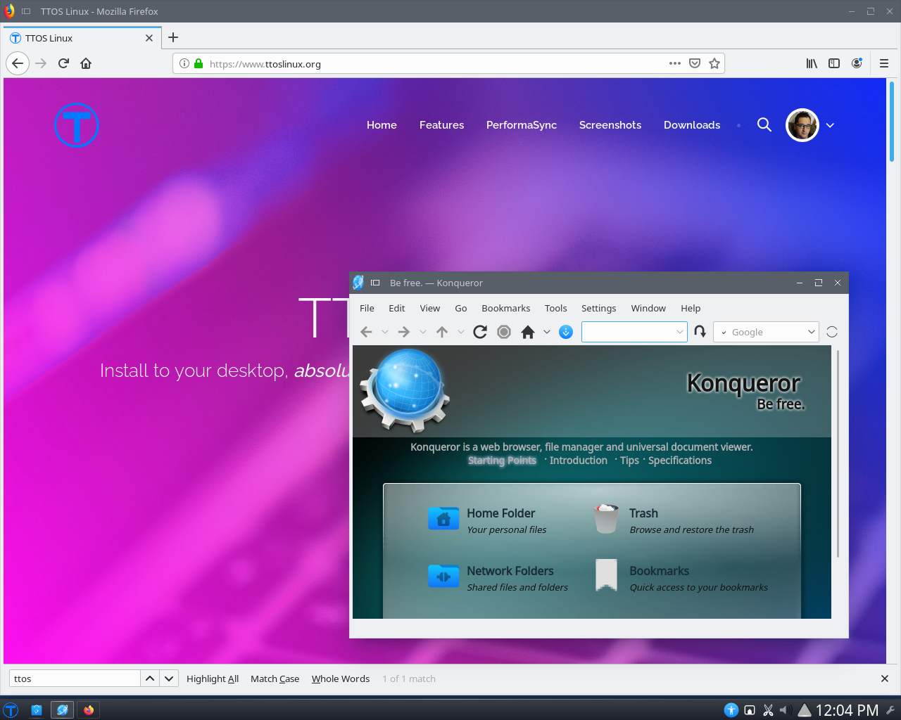Click Konqueror up arrow button
The width and height of the screenshot is (901, 720).
(x=442, y=332)
